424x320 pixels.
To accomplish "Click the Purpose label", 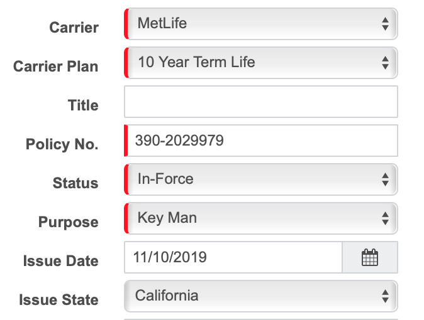I will click(69, 222).
